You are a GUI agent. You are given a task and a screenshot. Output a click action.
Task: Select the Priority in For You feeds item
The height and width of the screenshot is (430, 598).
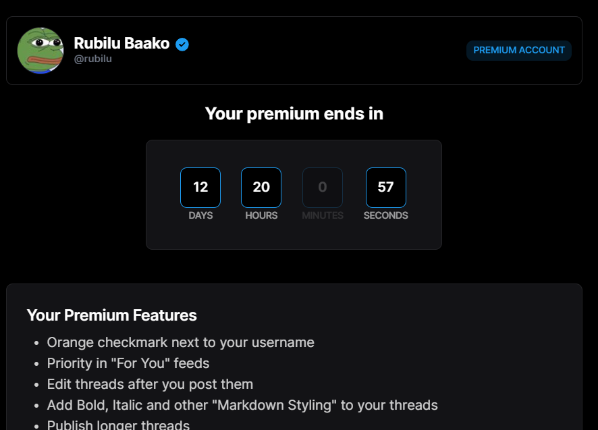click(128, 363)
